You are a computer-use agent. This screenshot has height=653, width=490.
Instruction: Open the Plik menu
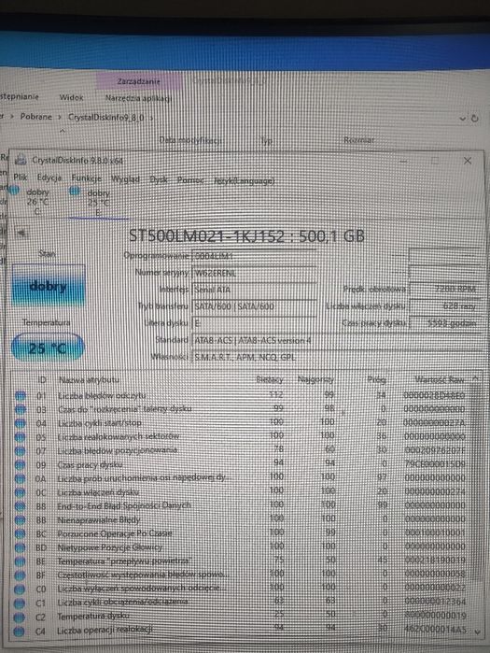[20, 177]
